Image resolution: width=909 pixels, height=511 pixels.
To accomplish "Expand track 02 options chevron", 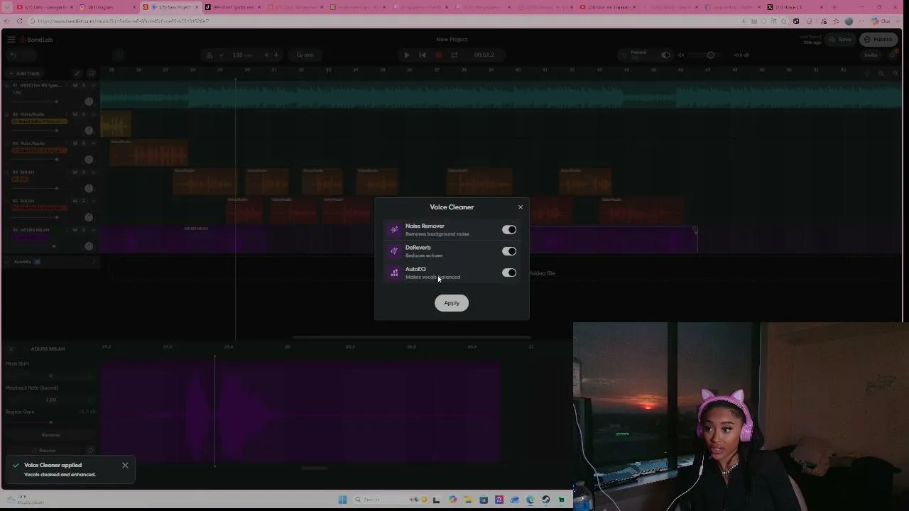I will coord(93,114).
